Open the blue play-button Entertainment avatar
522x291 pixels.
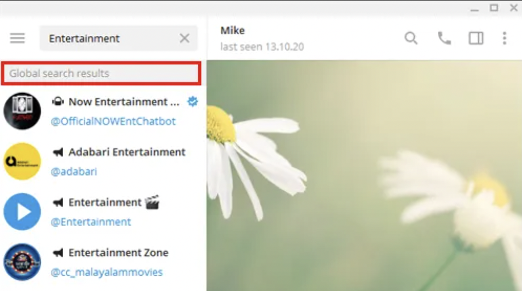(x=22, y=212)
